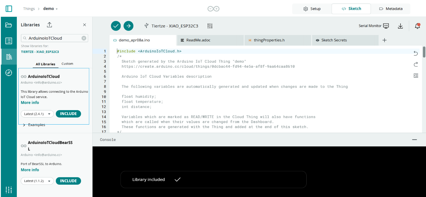This screenshot has height=197, width=426.
Task: Select the Custom libraries tab
Action: click(67, 64)
